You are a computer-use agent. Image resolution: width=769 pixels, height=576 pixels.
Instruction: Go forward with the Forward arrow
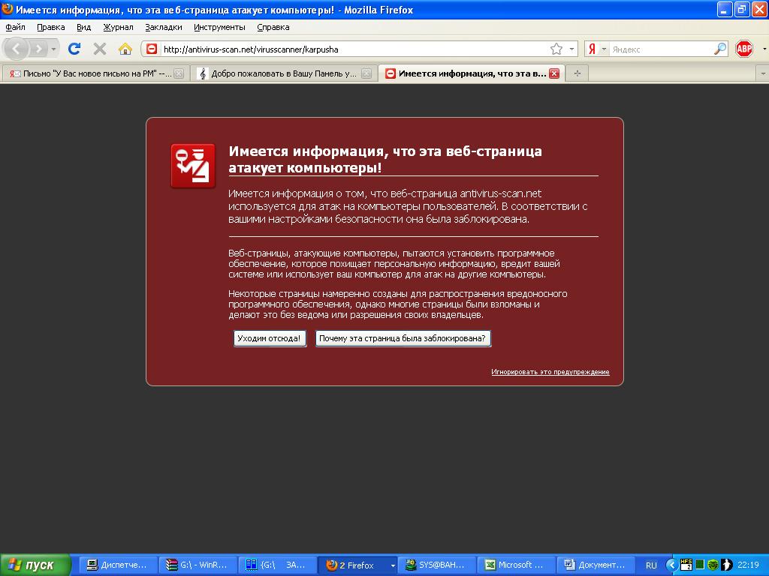click(x=38, y=49)
